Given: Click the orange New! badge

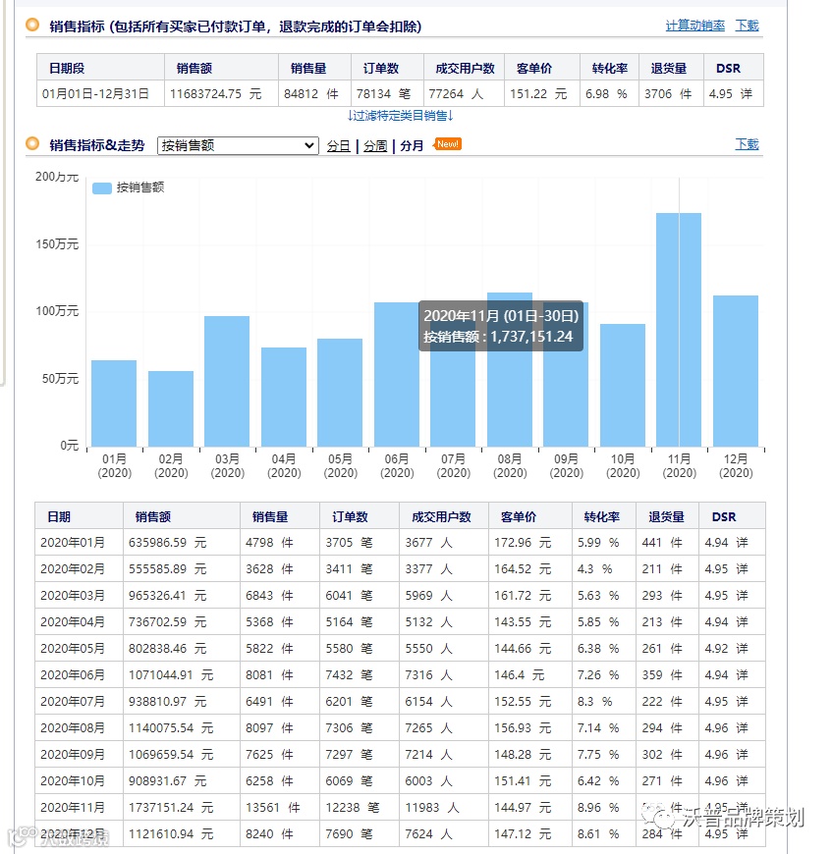Looking at the screenshot, I should click(447, 144).
